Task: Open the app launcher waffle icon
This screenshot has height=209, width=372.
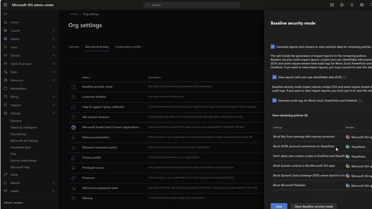Action: (x=5, y=5)
